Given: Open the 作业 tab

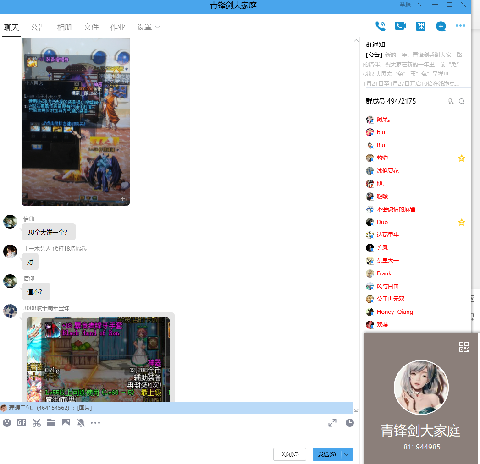Looking at the screenshot, I should [118, 27].
